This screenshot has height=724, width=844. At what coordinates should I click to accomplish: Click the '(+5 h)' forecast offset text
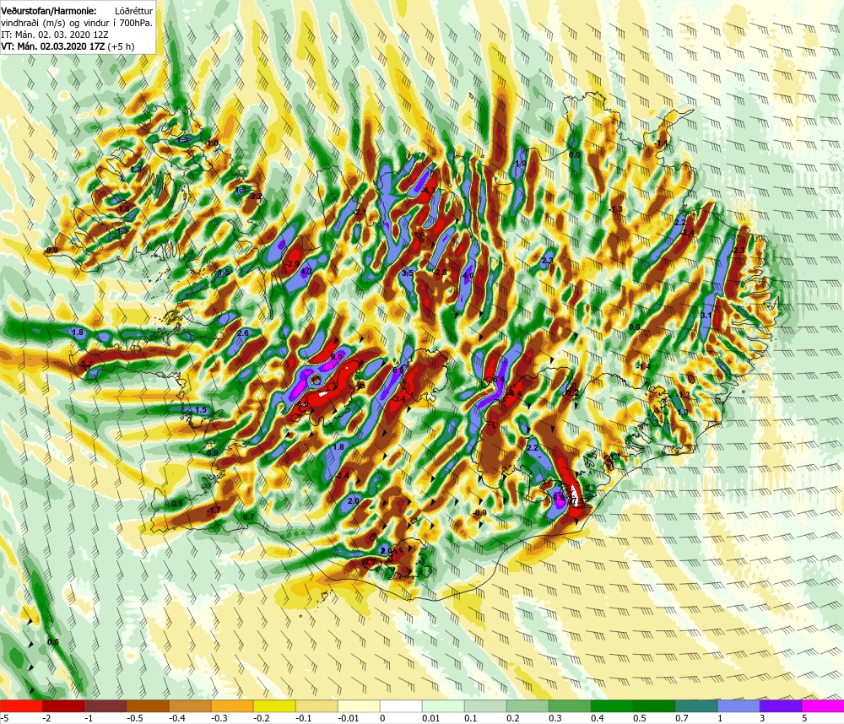121,46
